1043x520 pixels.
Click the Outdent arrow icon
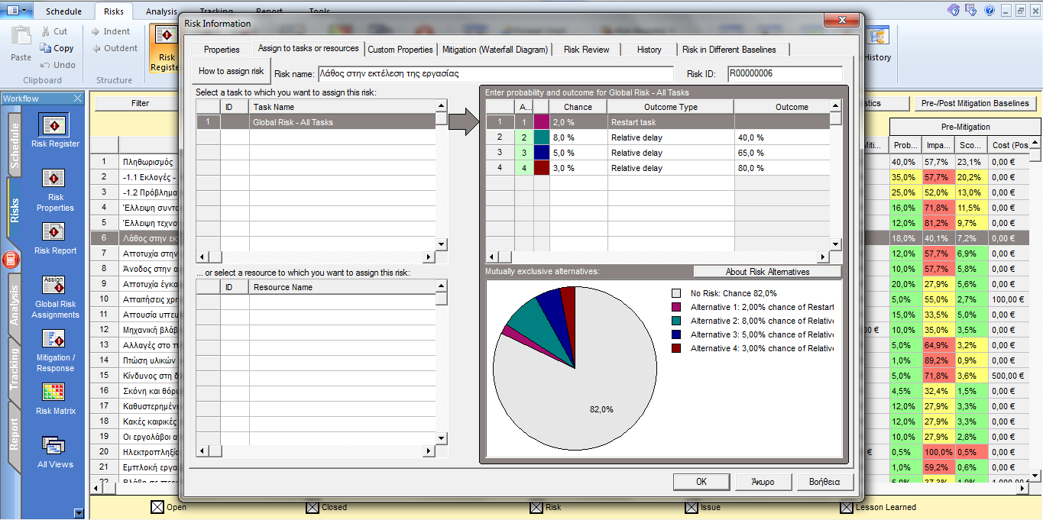(96, 48)
